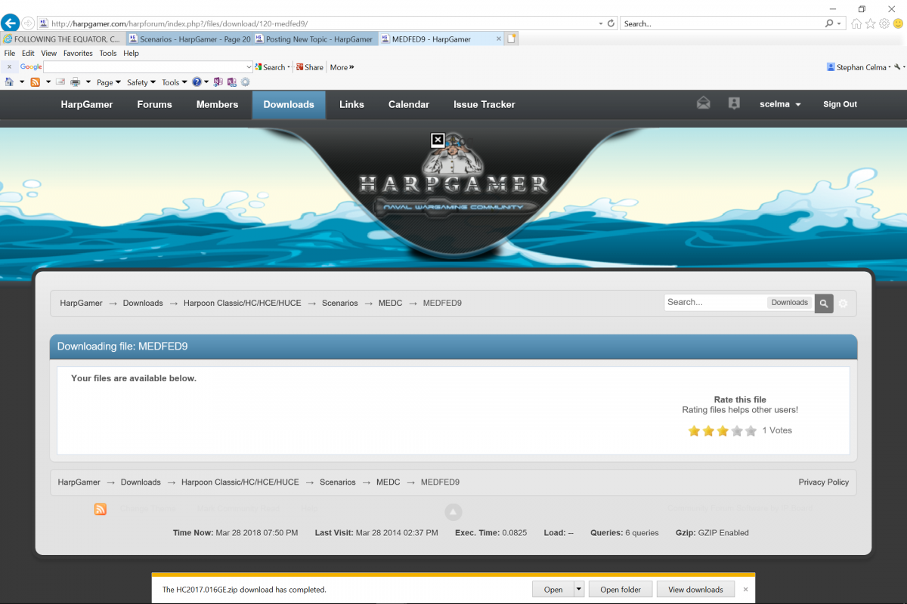
Task: Open the Safety dropdown in the command bar
Action: pos(141,82)
